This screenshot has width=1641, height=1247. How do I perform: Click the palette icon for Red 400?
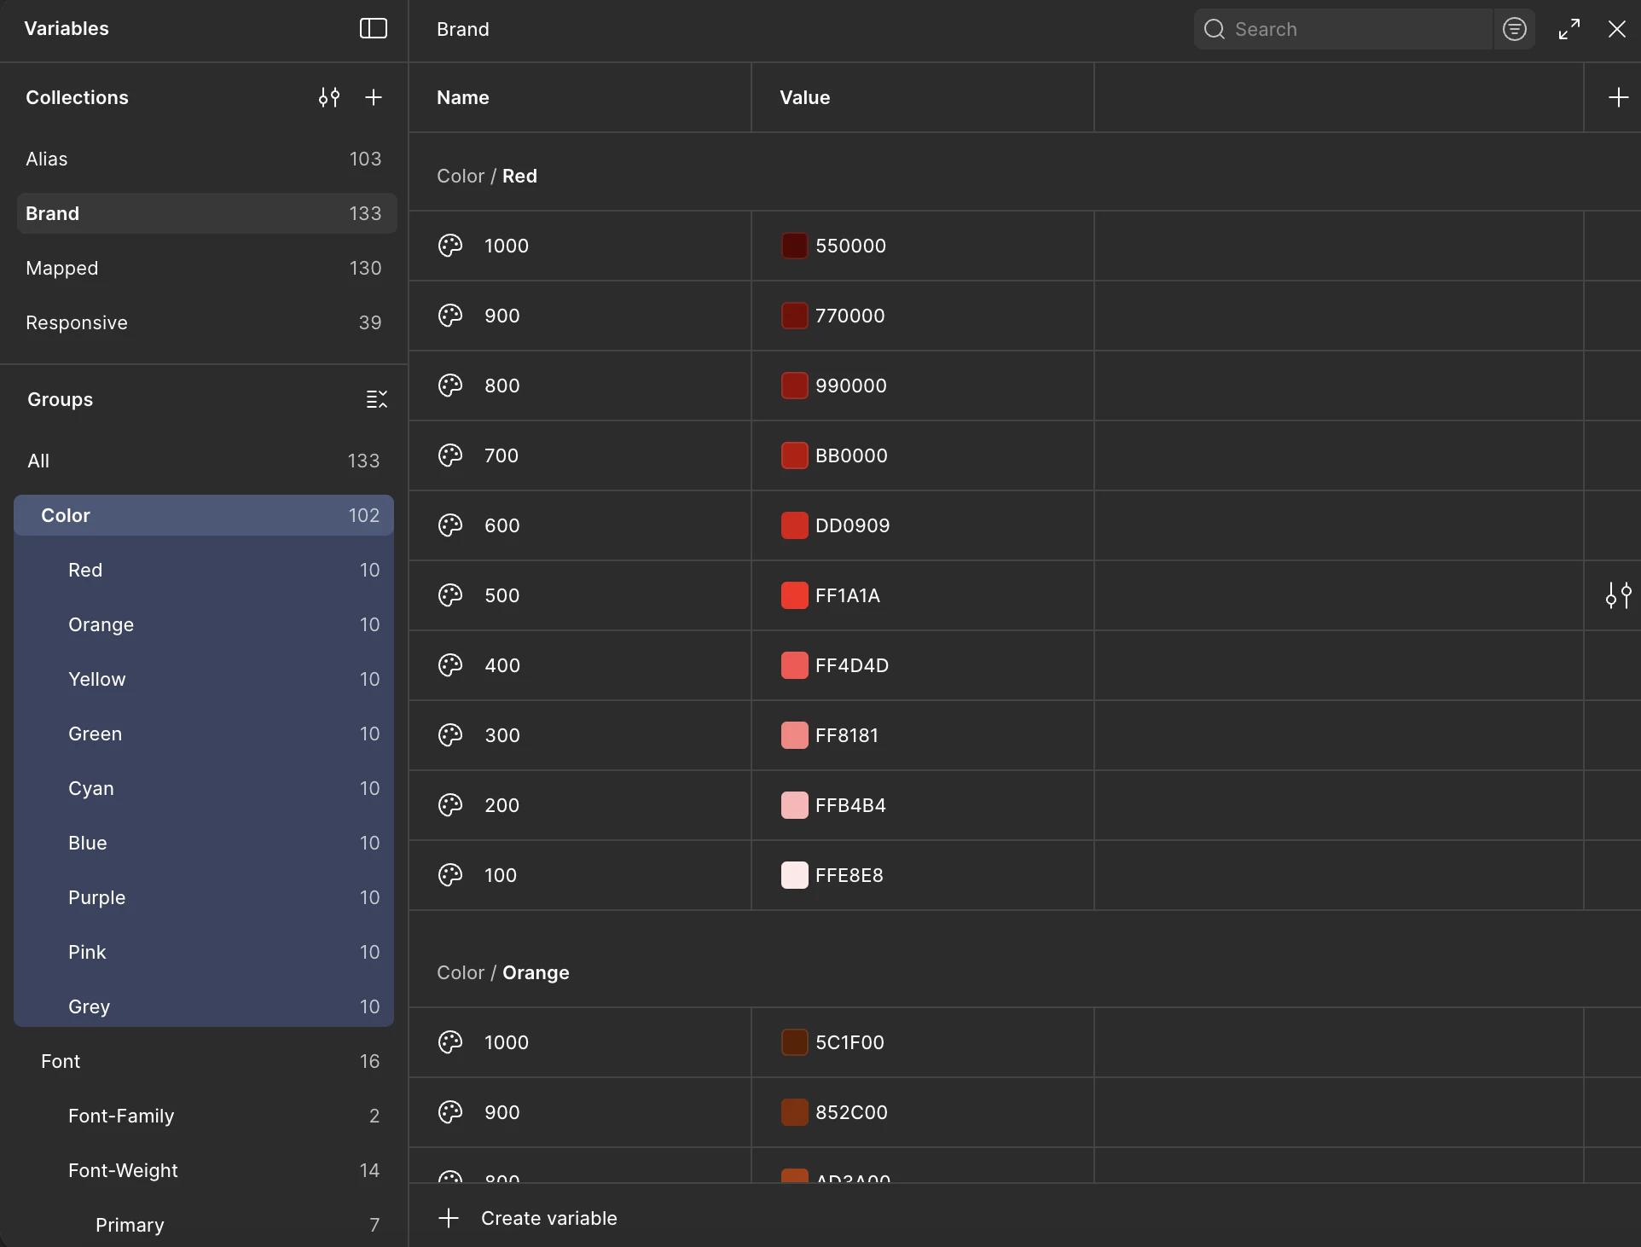450,665
